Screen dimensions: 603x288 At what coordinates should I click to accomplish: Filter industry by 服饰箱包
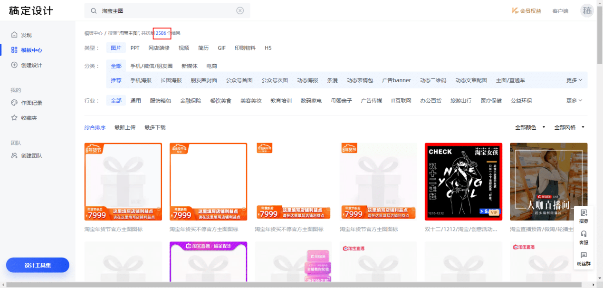tap(161, 101)
